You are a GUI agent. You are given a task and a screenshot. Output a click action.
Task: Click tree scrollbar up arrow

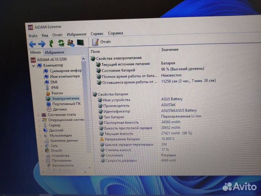tap(83, 59)
